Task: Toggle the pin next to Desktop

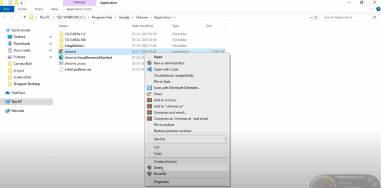Action: pos(50,37)
